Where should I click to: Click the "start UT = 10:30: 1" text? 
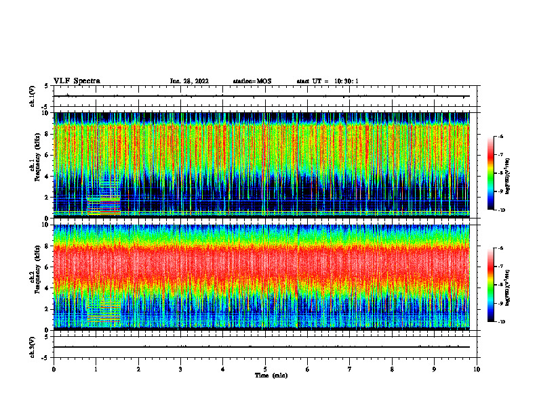point(327,81)
